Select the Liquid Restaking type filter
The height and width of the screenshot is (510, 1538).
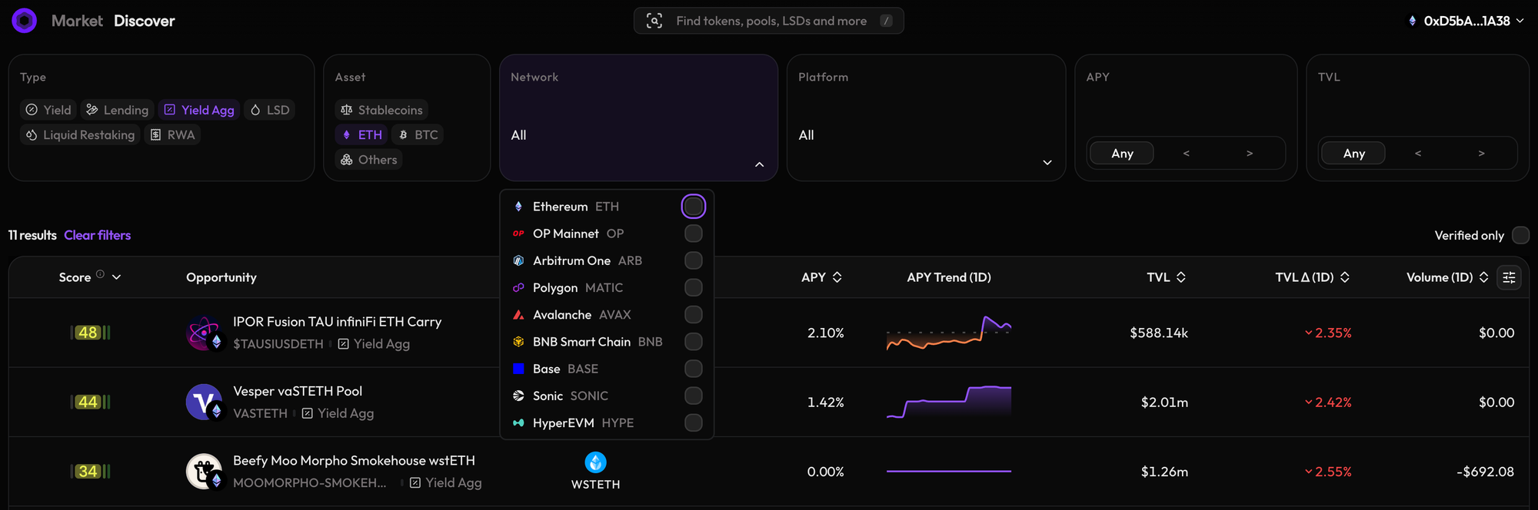tap(80, 134)
